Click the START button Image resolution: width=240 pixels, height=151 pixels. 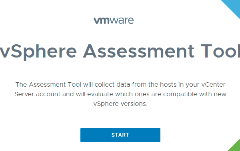(x=120, y=135)
